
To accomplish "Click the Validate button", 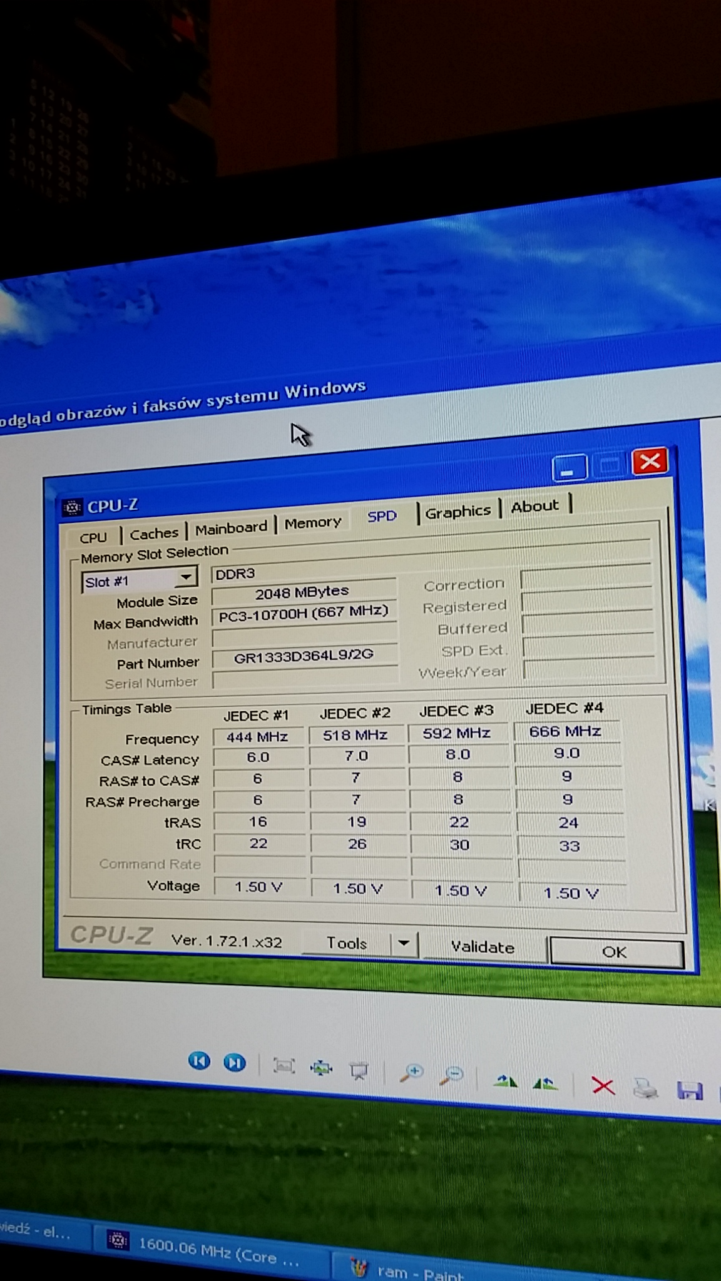I will pos(483,947).
